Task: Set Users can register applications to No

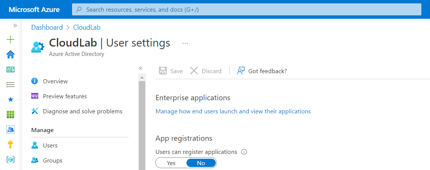Action: coord(201,163)
